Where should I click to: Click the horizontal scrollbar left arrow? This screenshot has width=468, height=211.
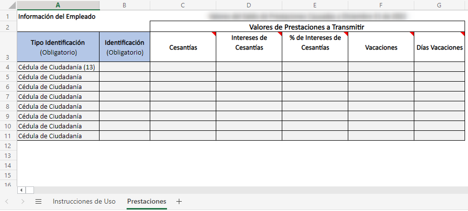pos(21,190)
